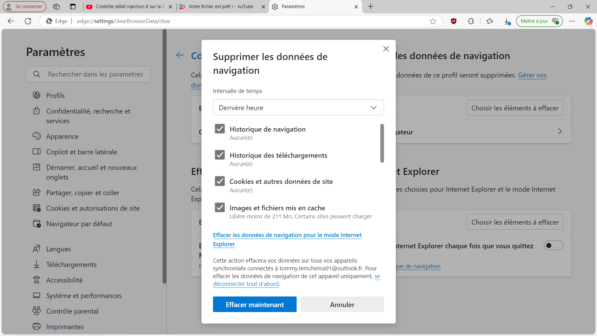Viewport: 597px width, 336px height.
Task: Uncheck Images et fichiers mis en cache
Action: 220,208
